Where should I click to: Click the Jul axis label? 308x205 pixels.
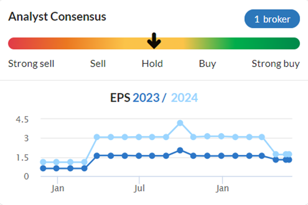click(x=139, y=188)
